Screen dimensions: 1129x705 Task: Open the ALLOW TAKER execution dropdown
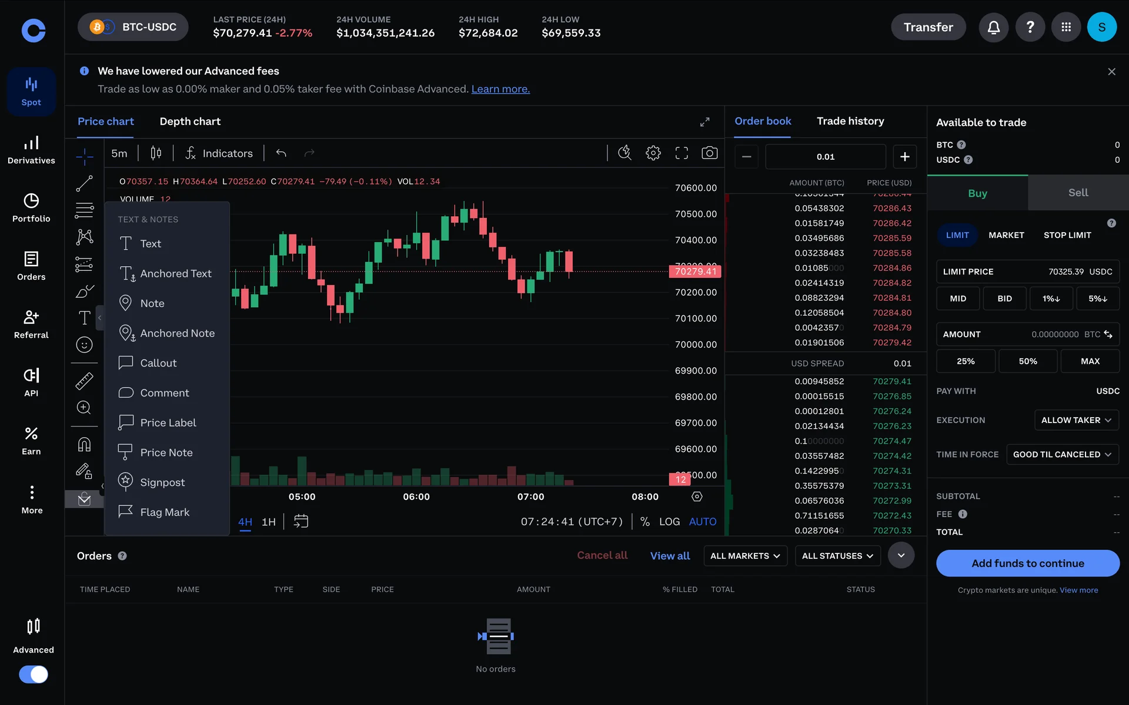[1075, 420]
